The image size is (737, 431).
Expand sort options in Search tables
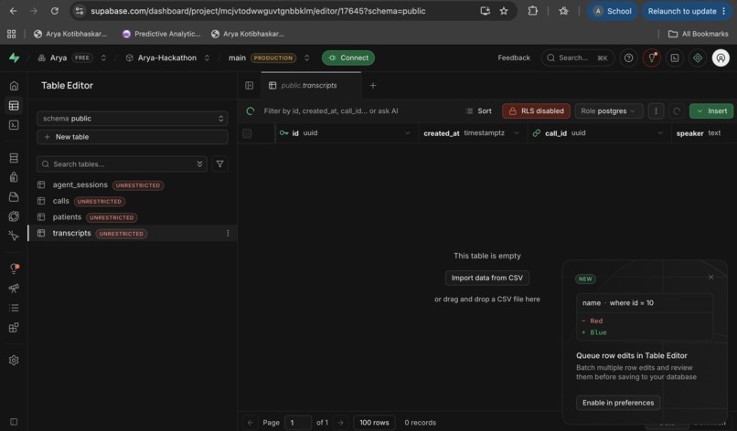199,163
